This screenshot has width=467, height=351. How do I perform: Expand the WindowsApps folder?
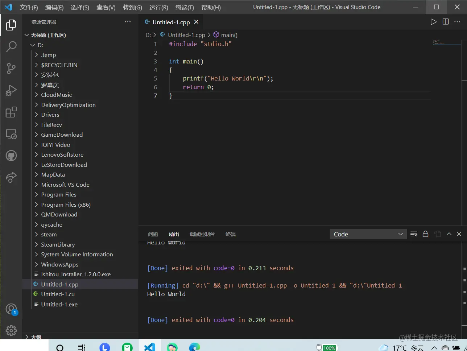80,264
